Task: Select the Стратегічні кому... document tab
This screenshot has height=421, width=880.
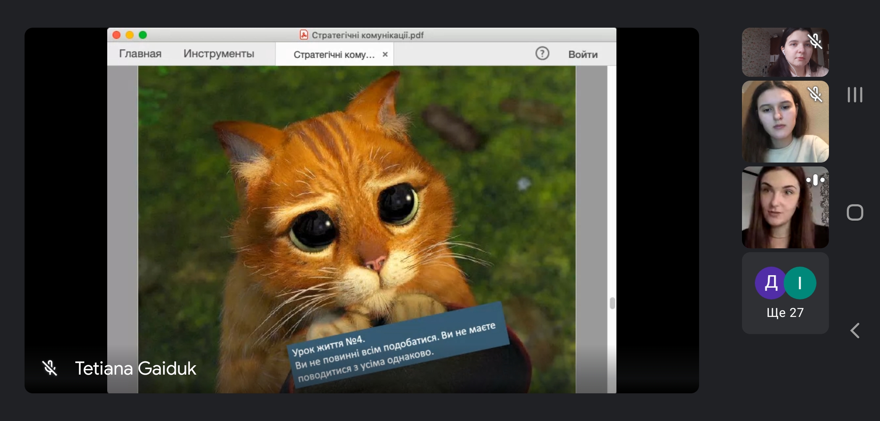Action: pyautogui.click(x=333, y=55)
